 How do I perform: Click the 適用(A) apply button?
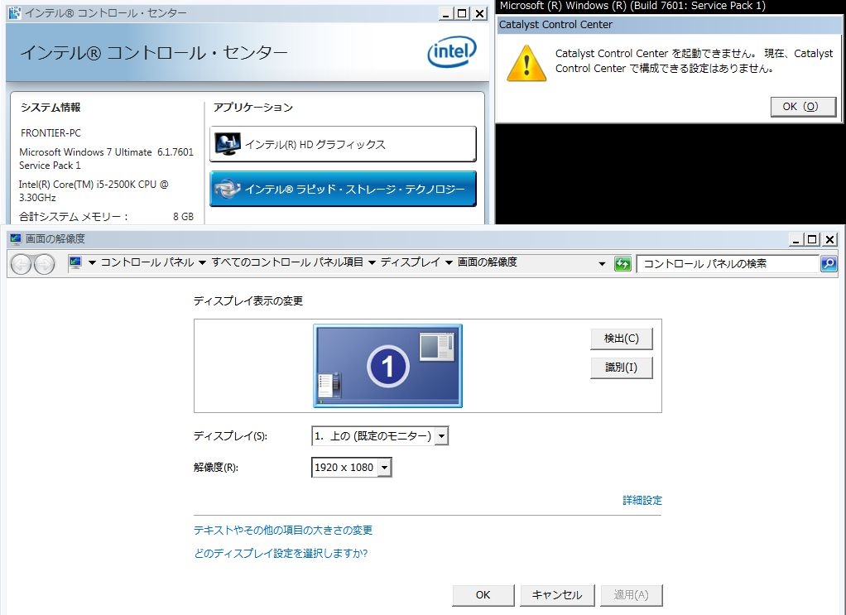click(x=632, y=595)
